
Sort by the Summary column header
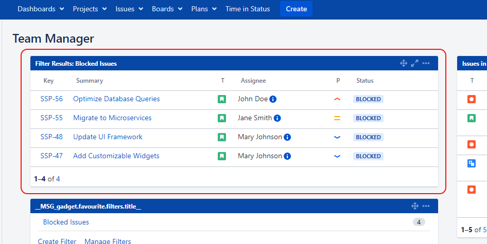(x=90, y=81)
